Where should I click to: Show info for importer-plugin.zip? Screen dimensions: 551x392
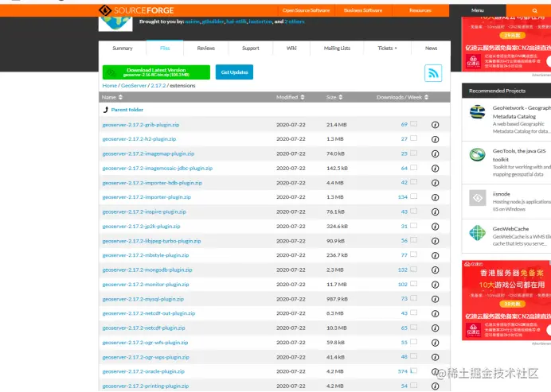pyautogui.click(x=435, y=197)
